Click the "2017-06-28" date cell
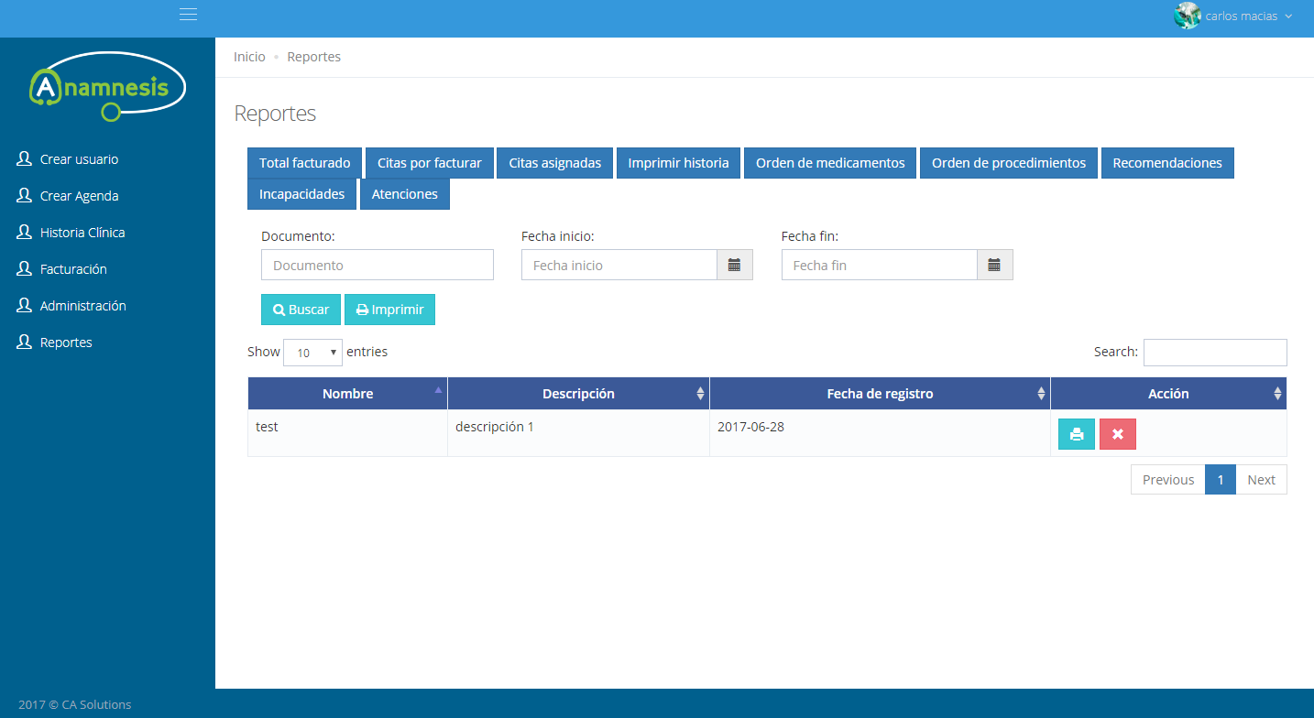The image size is (1314, 718). [x=880, y=433]
